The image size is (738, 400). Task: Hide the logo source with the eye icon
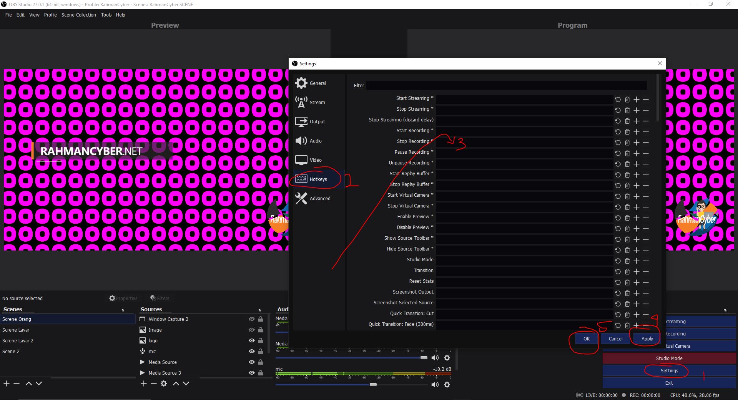(251, 340)
